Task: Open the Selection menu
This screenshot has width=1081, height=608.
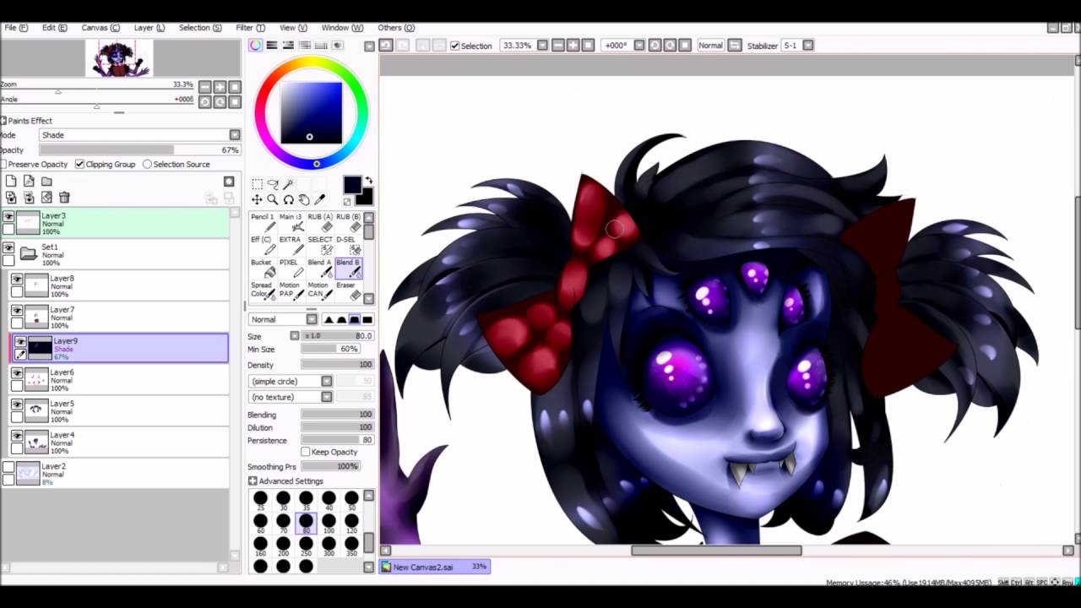Action: (x=200, y=28)
